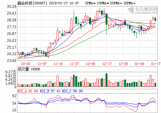The image size is (161, 113).
Task: Click the 25.17 price axis label
Action: [x=12, y=47]
